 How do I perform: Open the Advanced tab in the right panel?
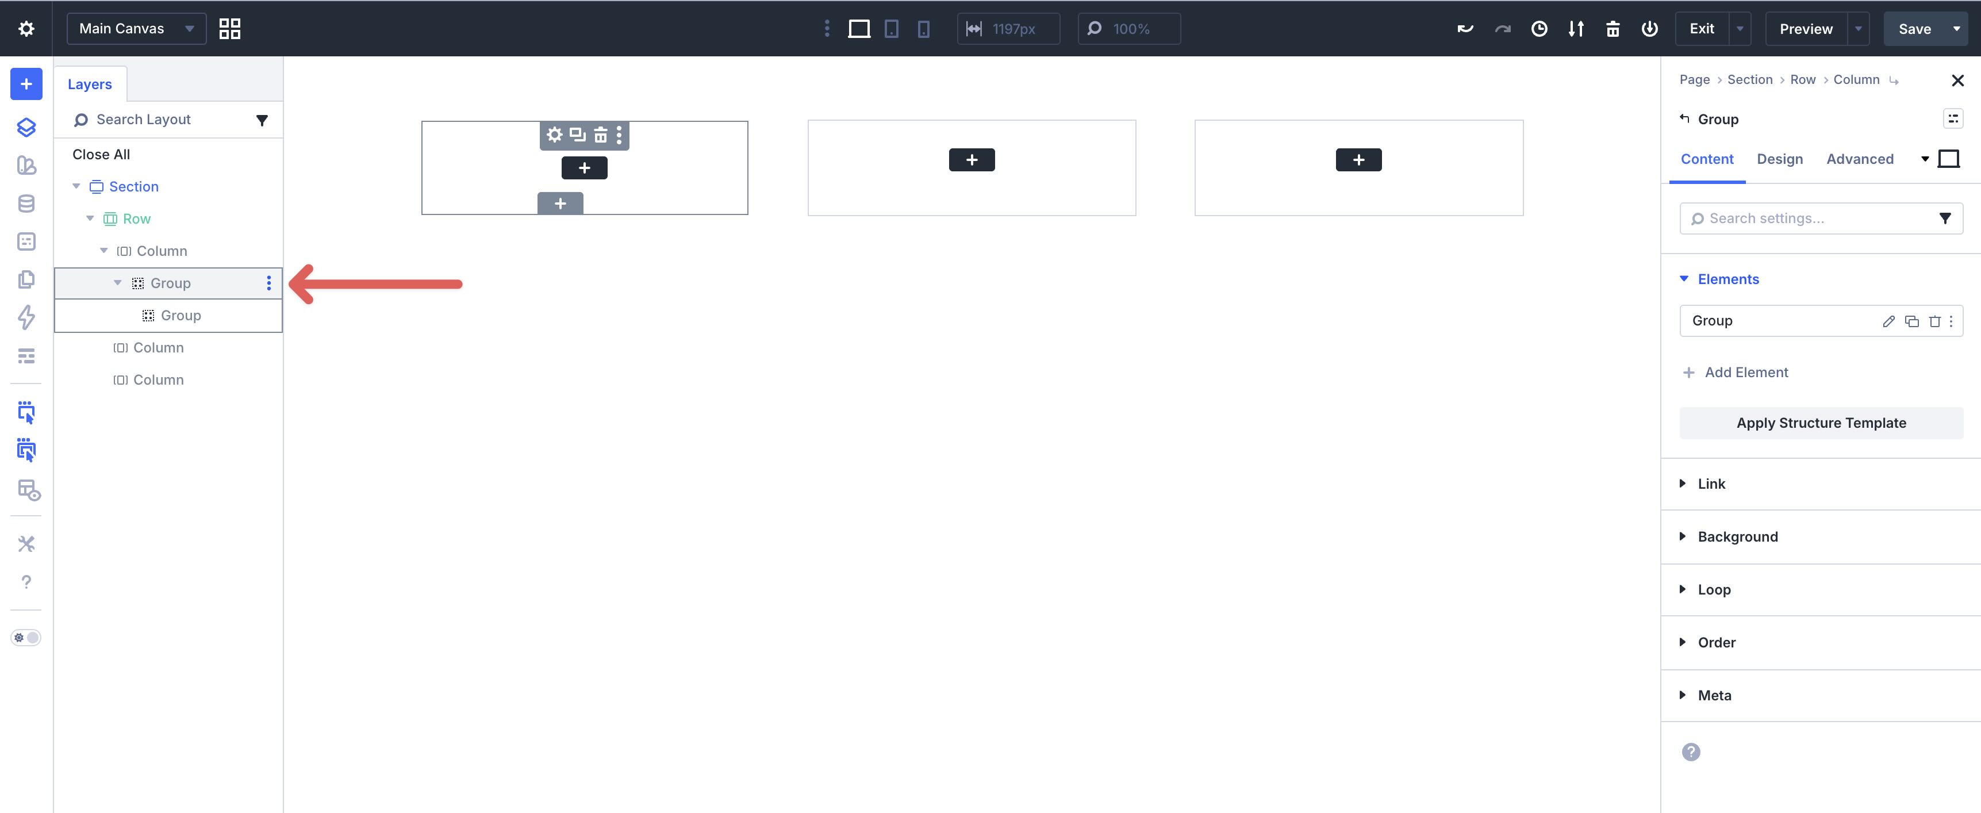pos(1860,159)
